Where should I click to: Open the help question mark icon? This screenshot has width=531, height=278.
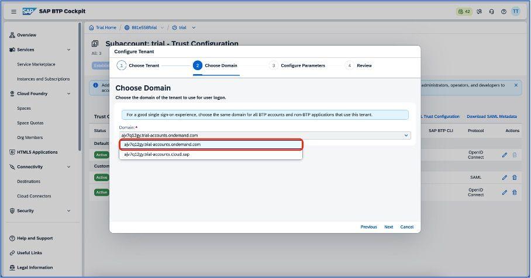(504, 12)
